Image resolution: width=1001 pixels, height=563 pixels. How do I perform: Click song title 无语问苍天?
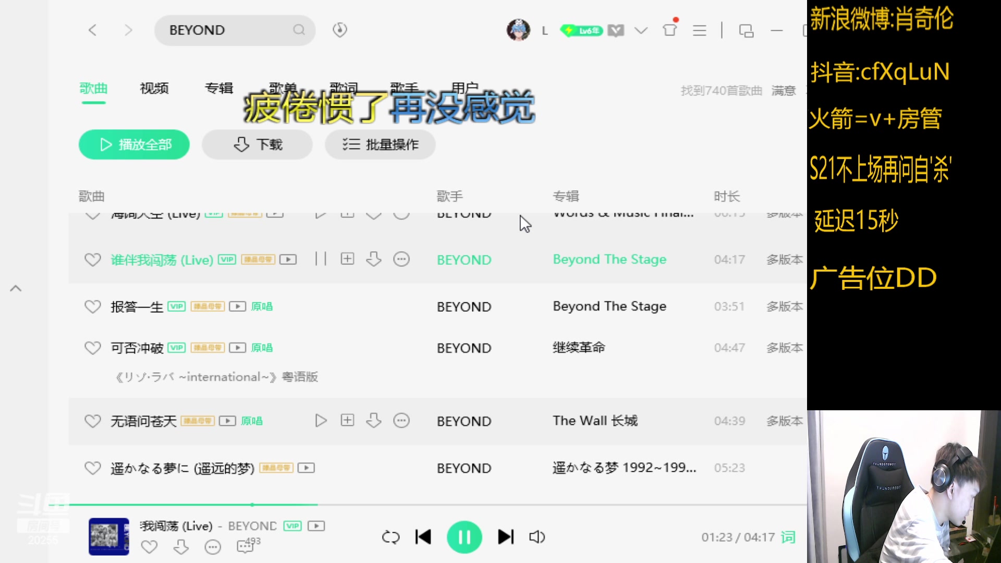pos(143,421)
